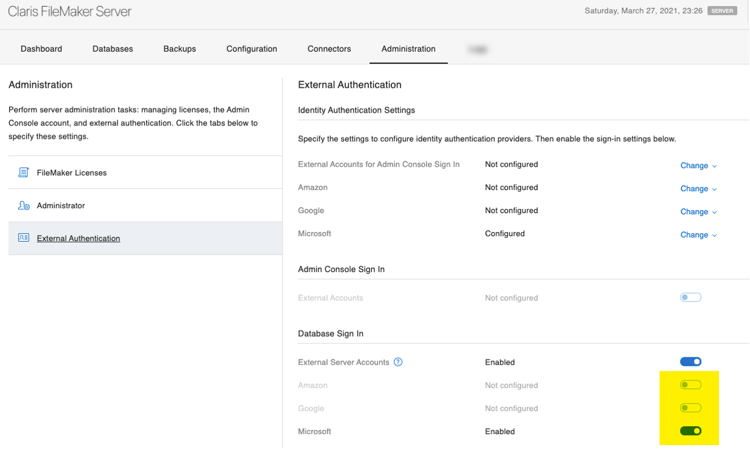Expand Change dropdown for Microsoft

699,235
